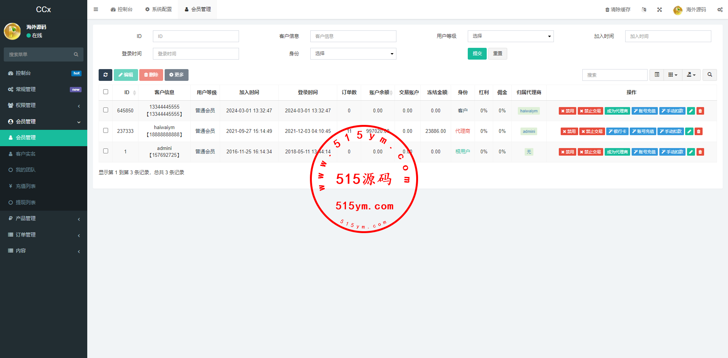Select the checkbox for row ID 237333
Image resolution: width=728 pixels, height=358 pixels.
(105, 131)
